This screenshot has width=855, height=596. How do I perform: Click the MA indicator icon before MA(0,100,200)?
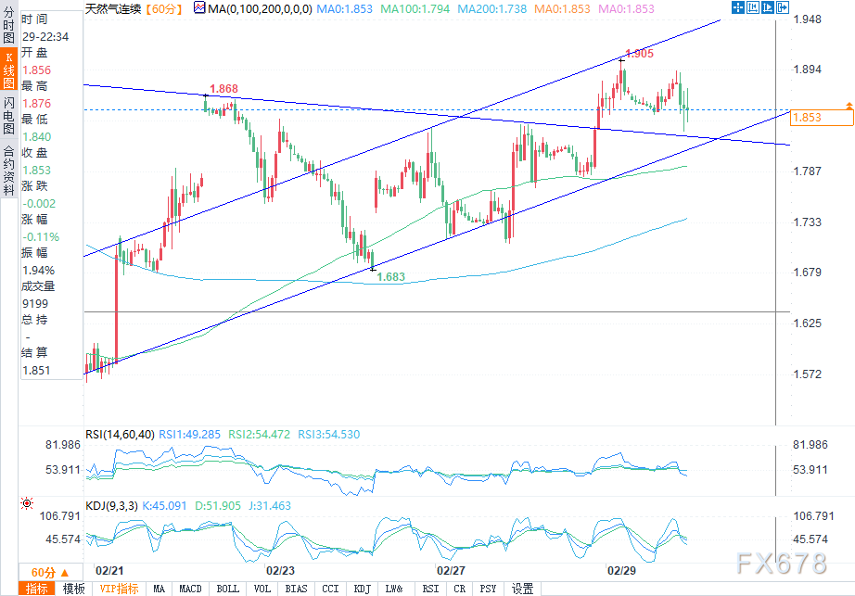point(199,7)
